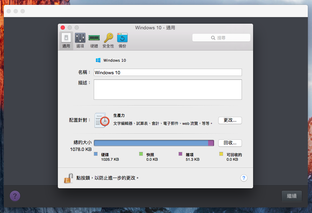Click the 配置針對 label
The image size is (312, 213).
[79, 120]
